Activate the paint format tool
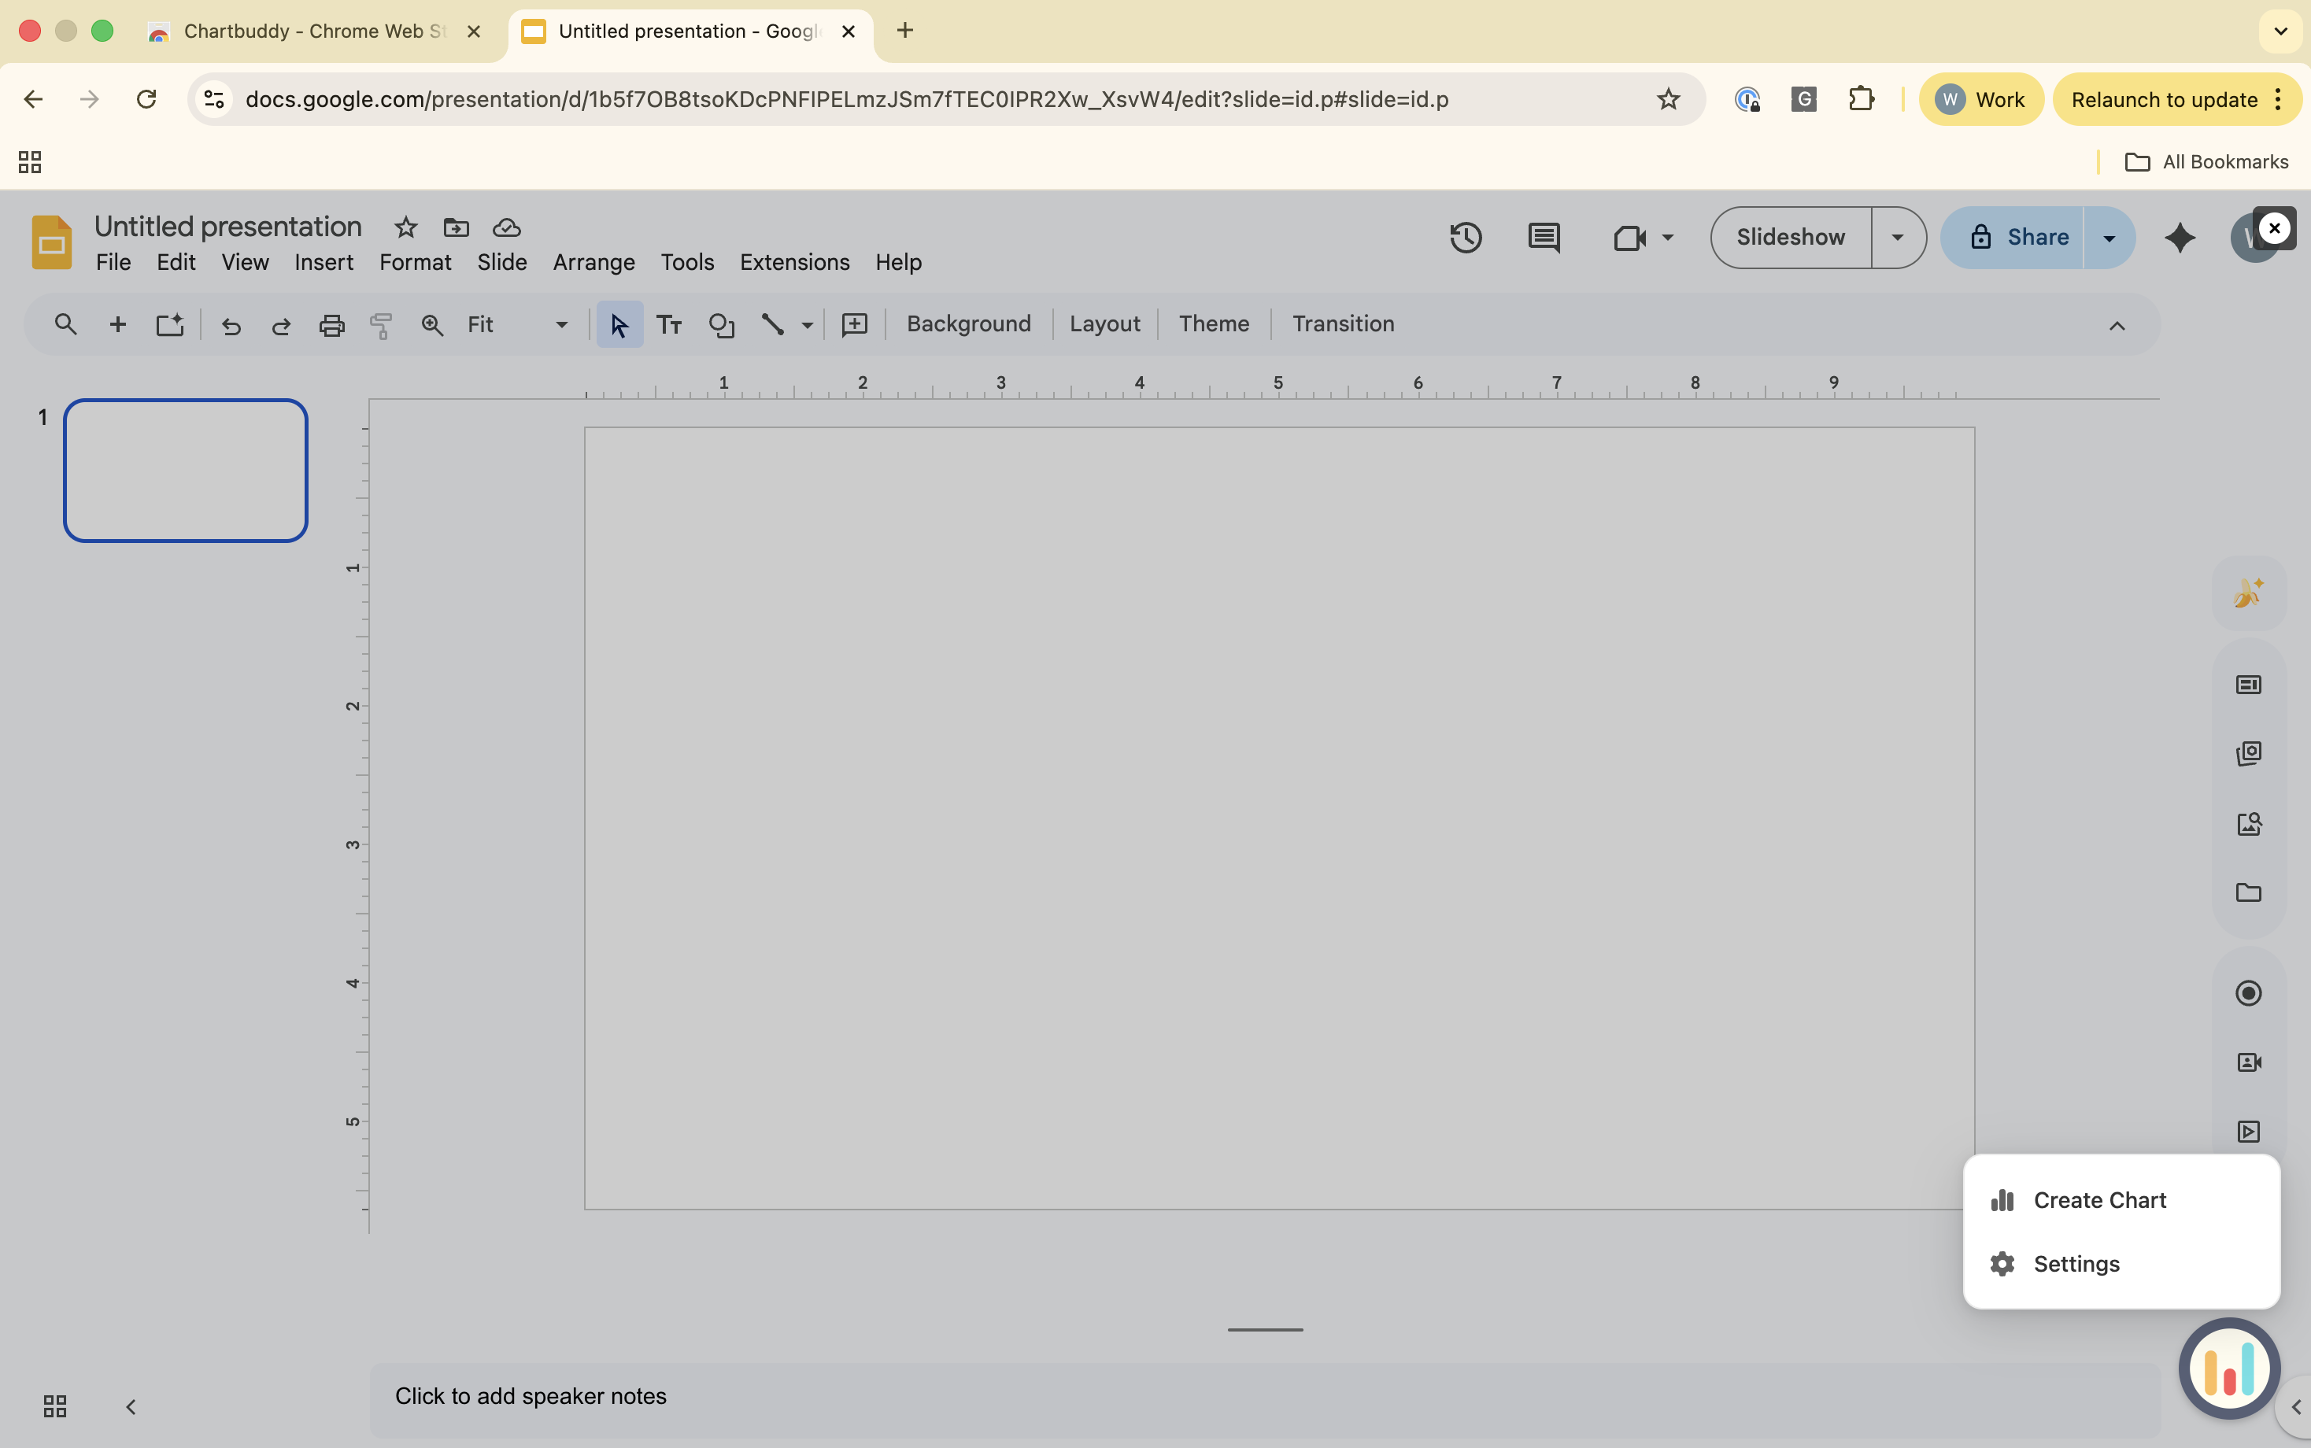The width and height of the screenshot is (2311, 1448). click(380, 326)
